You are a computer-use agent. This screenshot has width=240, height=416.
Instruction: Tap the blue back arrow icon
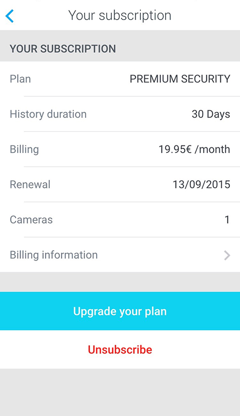10,16
